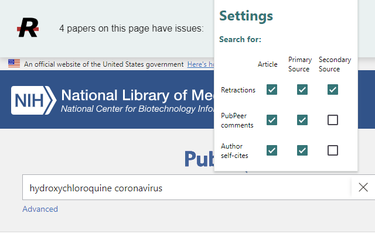Click the NIH logo badge
Image resolution: width=375 pixels, height=234 pixels.
(33, 100)
